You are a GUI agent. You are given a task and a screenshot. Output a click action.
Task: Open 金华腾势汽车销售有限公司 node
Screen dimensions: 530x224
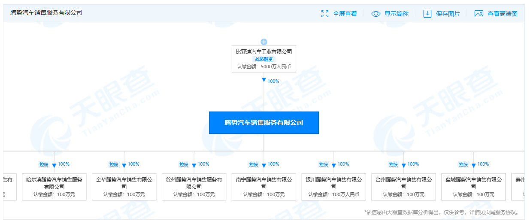tap(124, 187)
